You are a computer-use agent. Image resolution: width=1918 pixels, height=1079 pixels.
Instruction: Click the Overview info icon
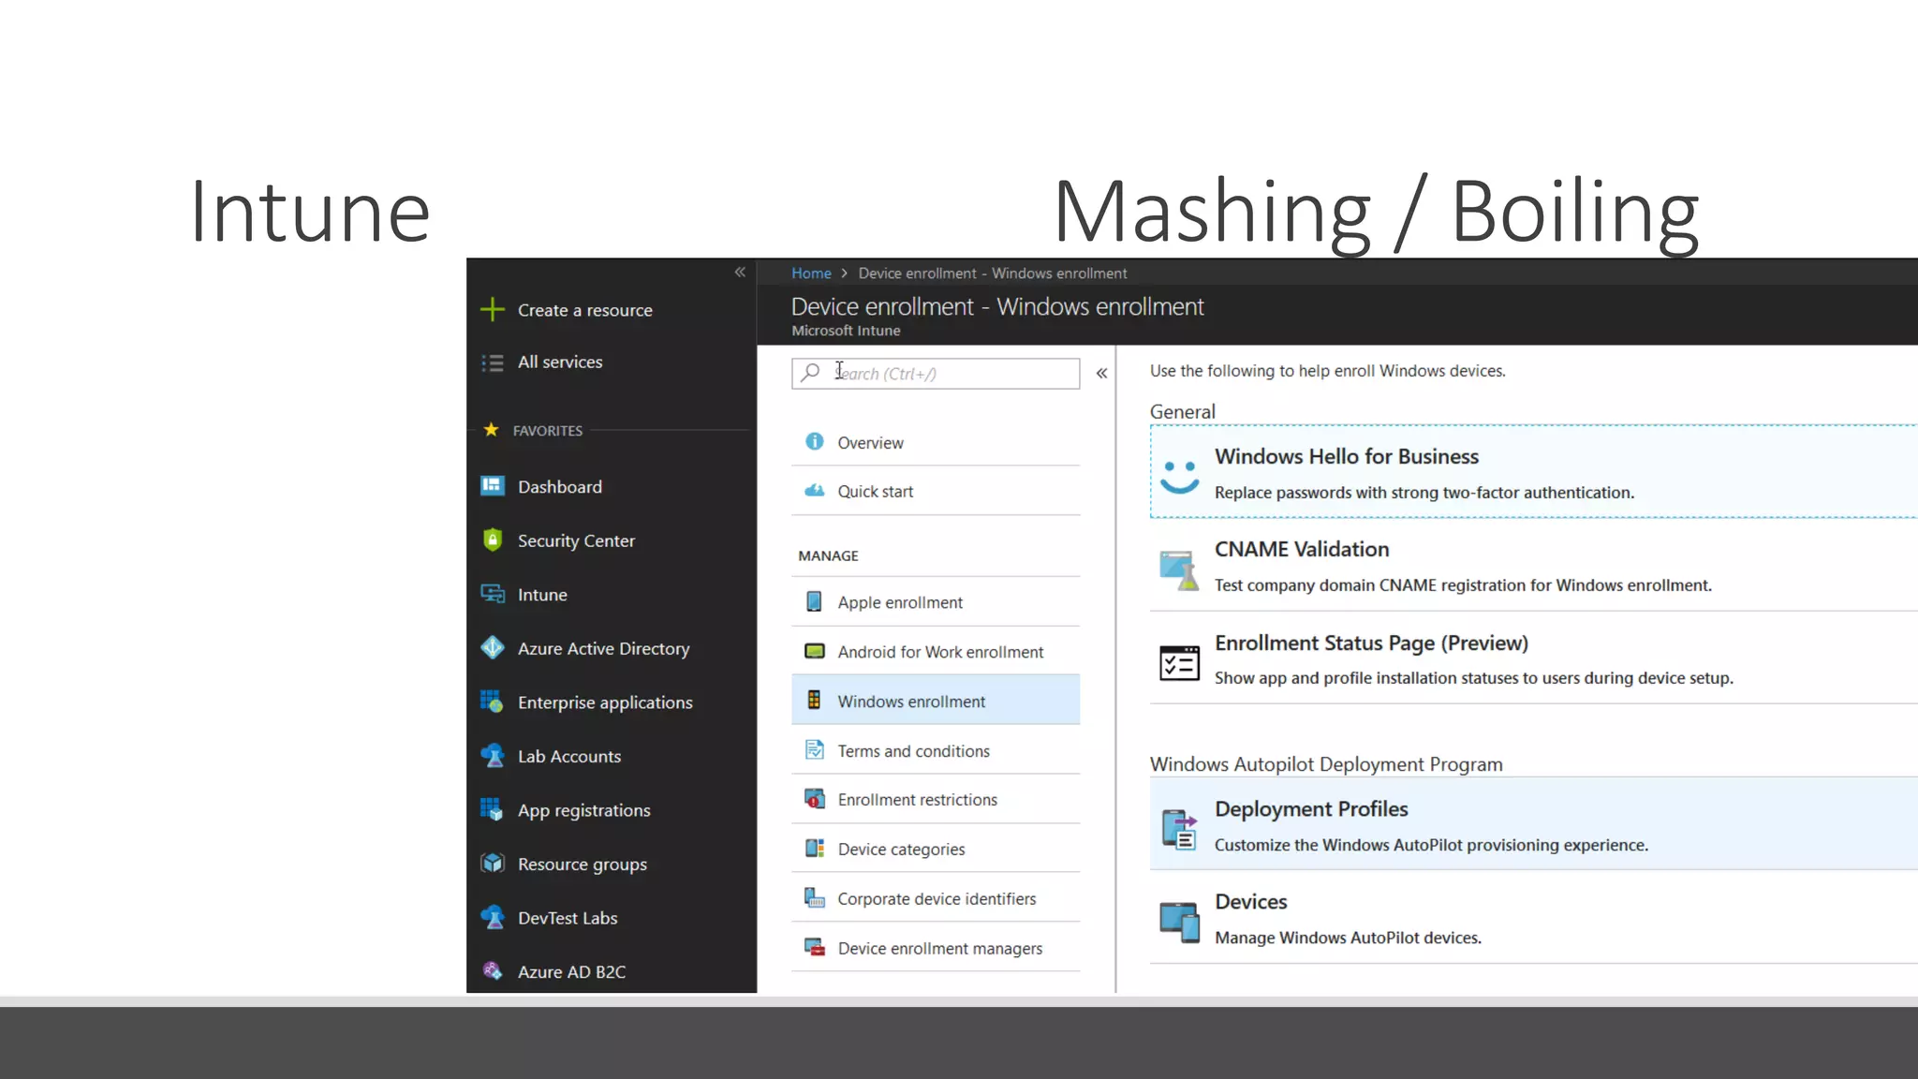click(x=815, y=441)
